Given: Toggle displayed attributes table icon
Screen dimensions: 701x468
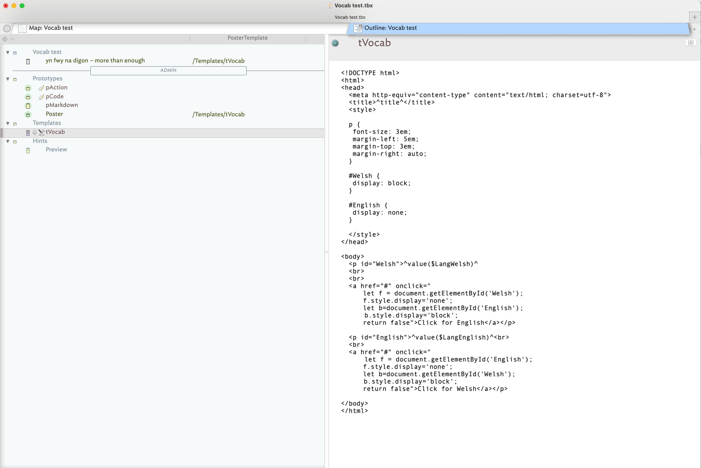Looking at the screenshot, I should point(691,43).
